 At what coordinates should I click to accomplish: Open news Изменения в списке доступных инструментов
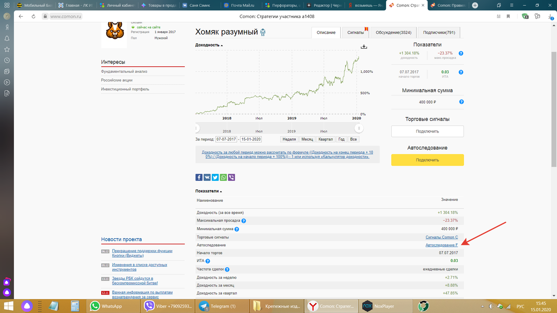pyautogui.click(x=139, y=267)
